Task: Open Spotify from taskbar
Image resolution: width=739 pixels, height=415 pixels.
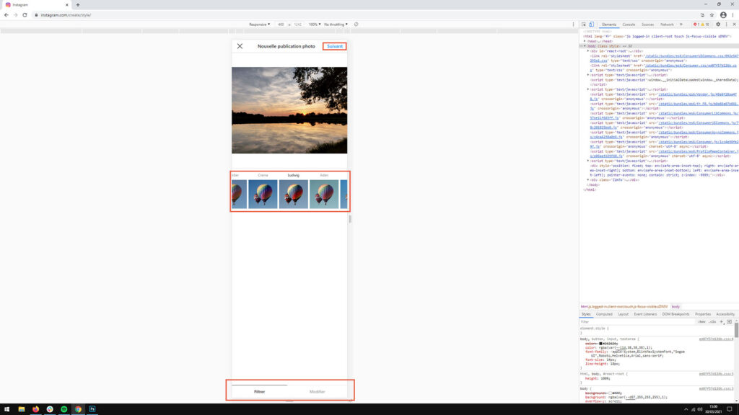Action: pyautogui.click(x=64, y=409)
